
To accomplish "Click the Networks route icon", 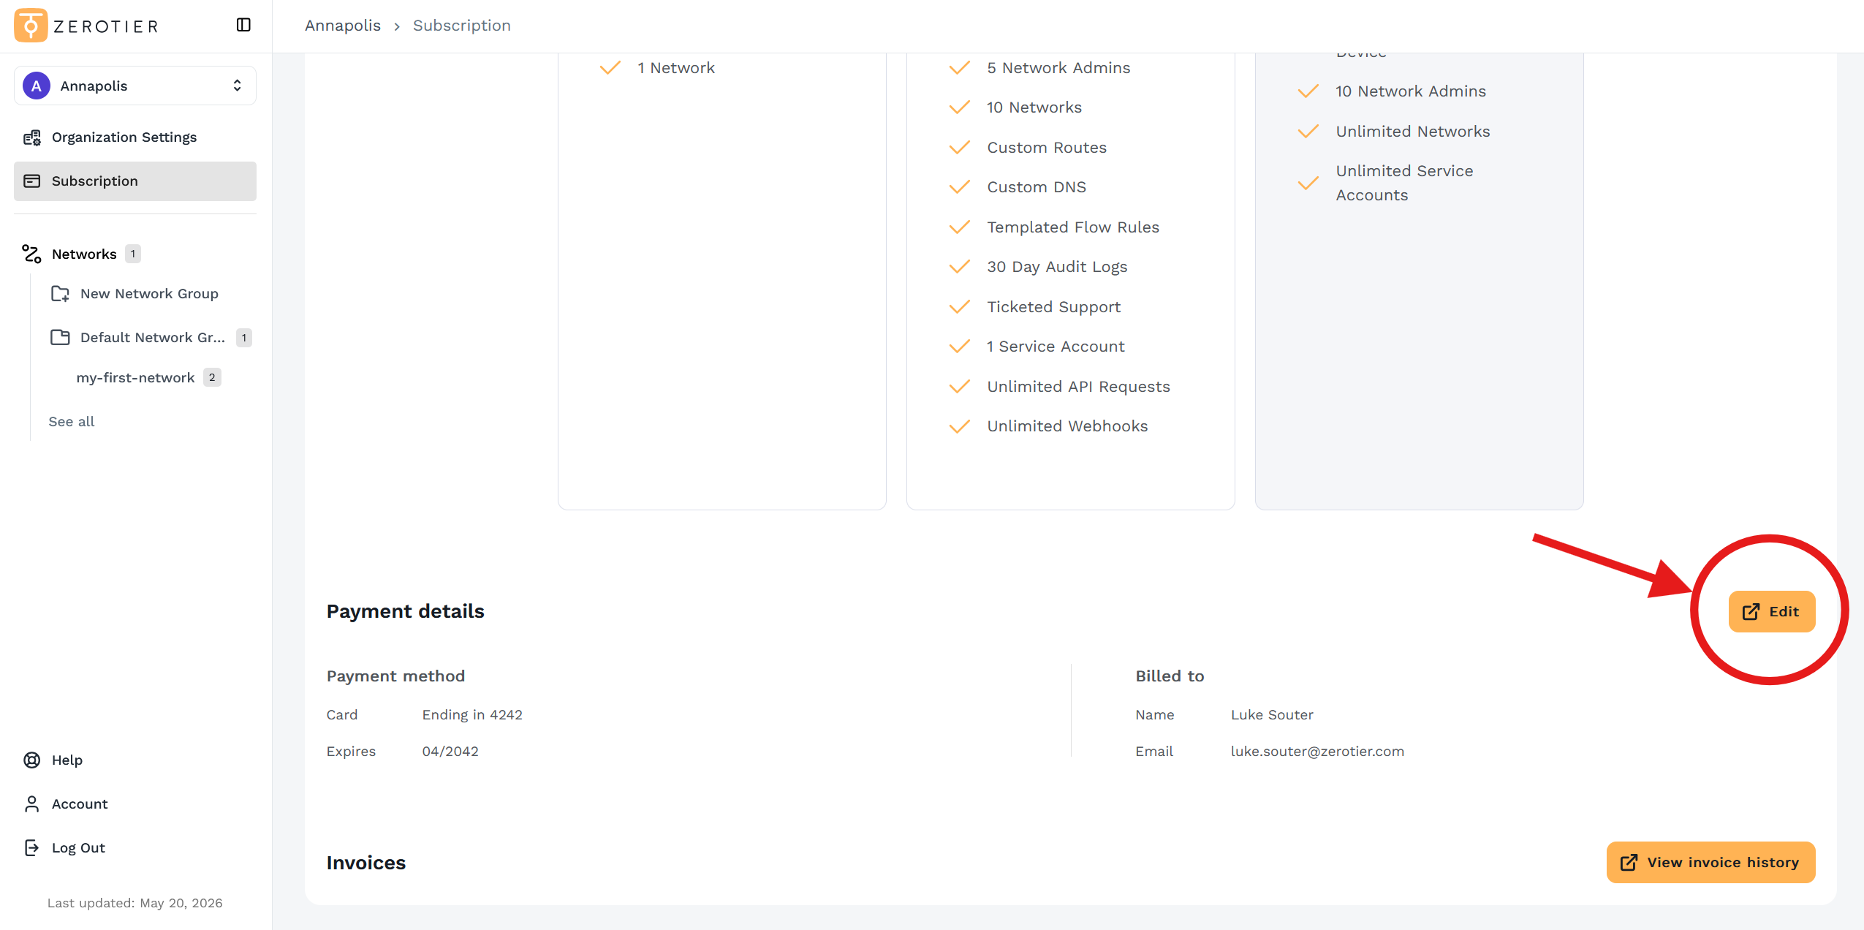I will [31, 254].
